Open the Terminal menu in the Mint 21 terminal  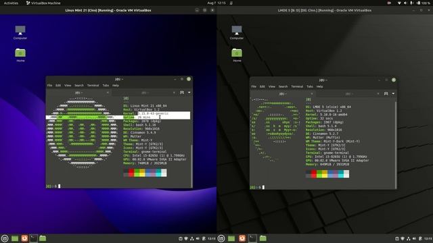coord(93,86)
